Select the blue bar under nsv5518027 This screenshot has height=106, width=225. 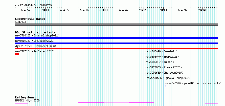coord(116,38)
